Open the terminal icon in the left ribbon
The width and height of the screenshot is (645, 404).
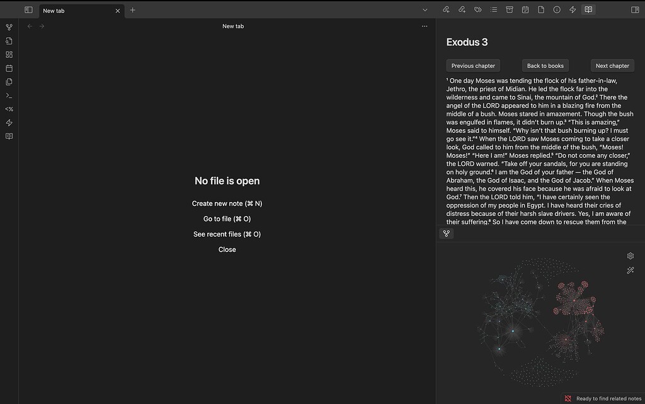[x=9, y=96]
